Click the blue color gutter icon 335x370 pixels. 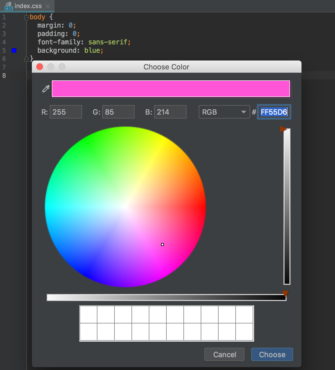coord(14,50)
